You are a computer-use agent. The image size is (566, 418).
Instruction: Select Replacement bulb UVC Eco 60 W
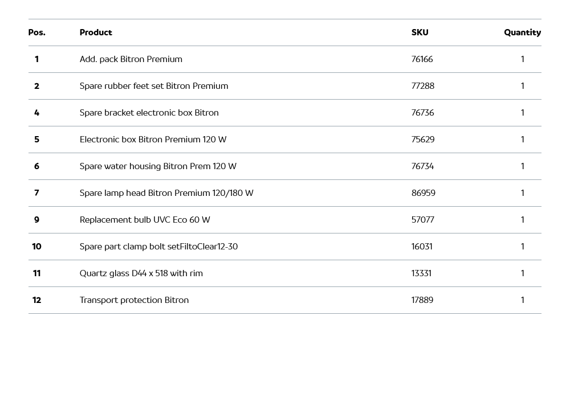click(x=145, y=220)
